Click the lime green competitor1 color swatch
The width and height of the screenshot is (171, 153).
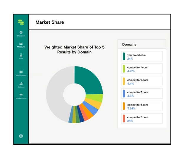point(124,69)
